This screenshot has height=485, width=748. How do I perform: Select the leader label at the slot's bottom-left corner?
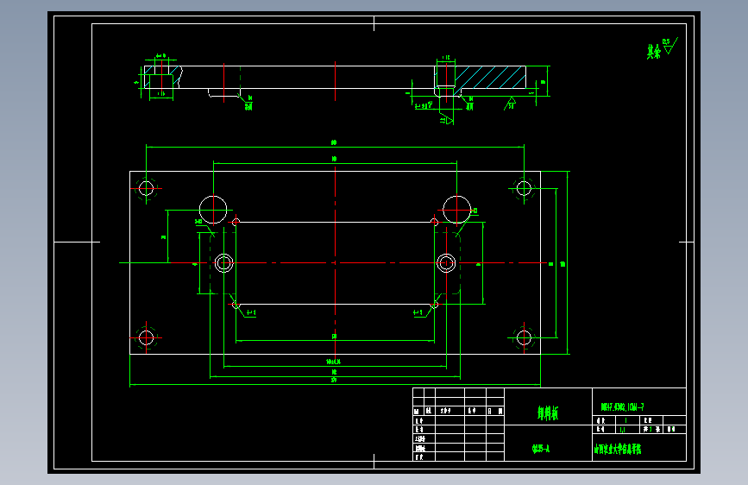click(251, 312)
